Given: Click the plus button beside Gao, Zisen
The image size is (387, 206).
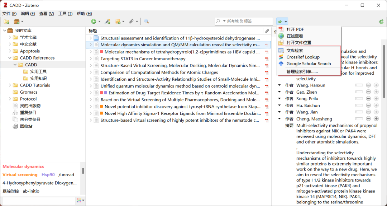Looking at the screenshot, I should click(x=376, y=92).
